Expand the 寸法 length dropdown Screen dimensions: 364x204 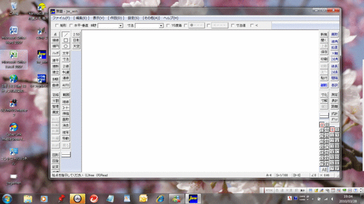(161, 25)
